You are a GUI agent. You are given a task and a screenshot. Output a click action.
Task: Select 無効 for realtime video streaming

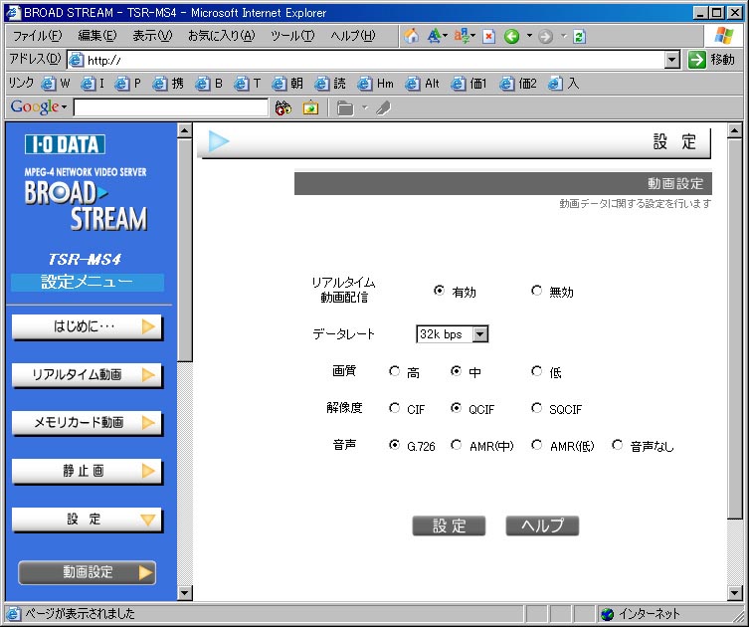click(x=536, y=291)
